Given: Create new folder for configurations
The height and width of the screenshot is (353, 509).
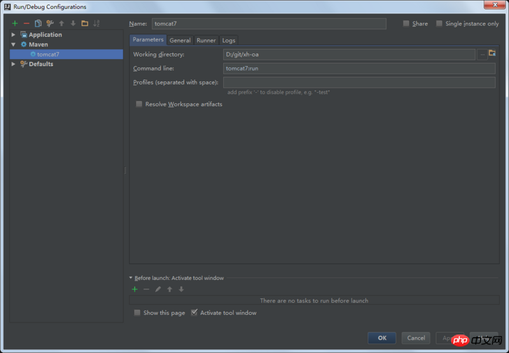Looking at the screenshot, I should [85, 24].
